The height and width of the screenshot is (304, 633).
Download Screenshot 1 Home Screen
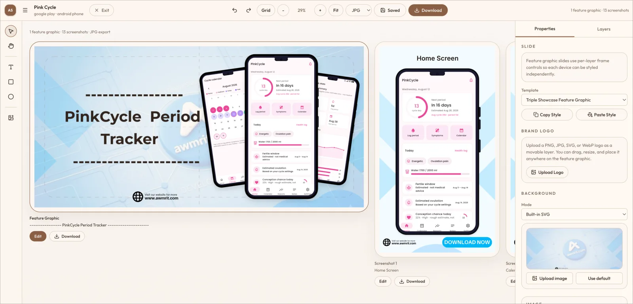[412, 281]
